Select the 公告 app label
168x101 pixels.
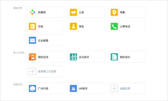(x=81, y=12)
